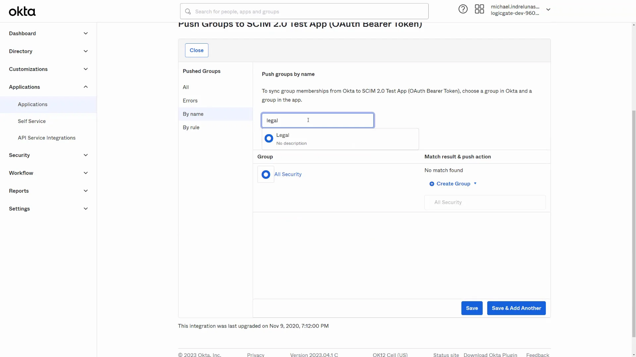Click the All Security group icon

click(266, 175)
